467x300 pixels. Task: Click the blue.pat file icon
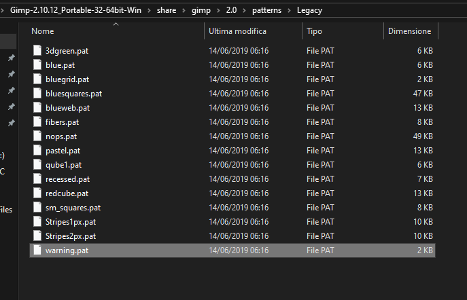coord(37,64)
